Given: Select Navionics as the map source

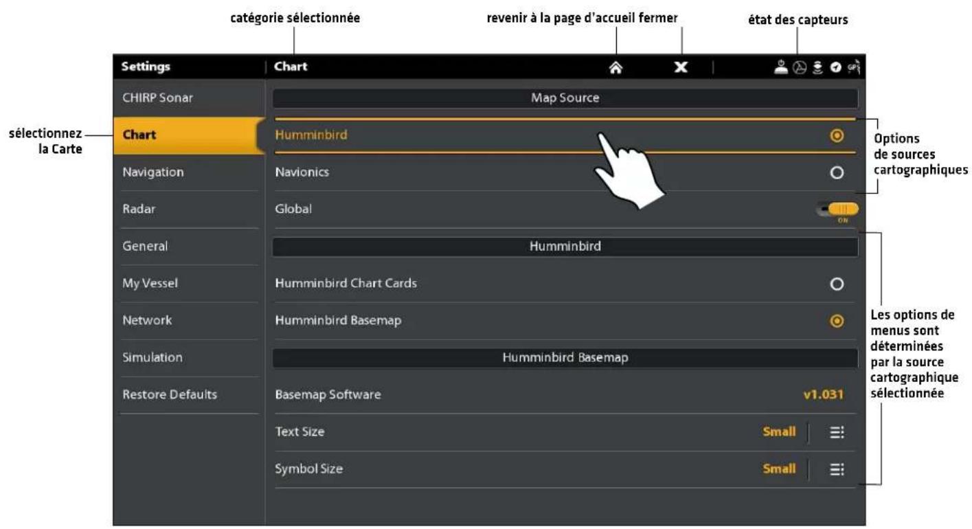Looking at the screenshot, I should (565, 172).
